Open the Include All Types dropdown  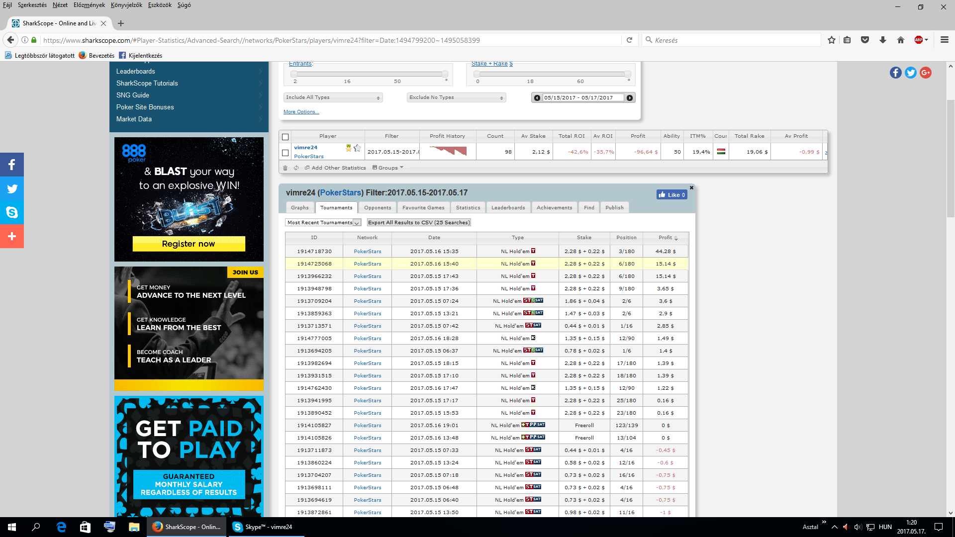(x=333, y=97)
